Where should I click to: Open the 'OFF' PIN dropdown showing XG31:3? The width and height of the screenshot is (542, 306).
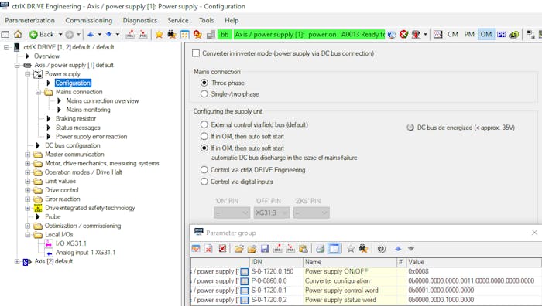[272, 212]
